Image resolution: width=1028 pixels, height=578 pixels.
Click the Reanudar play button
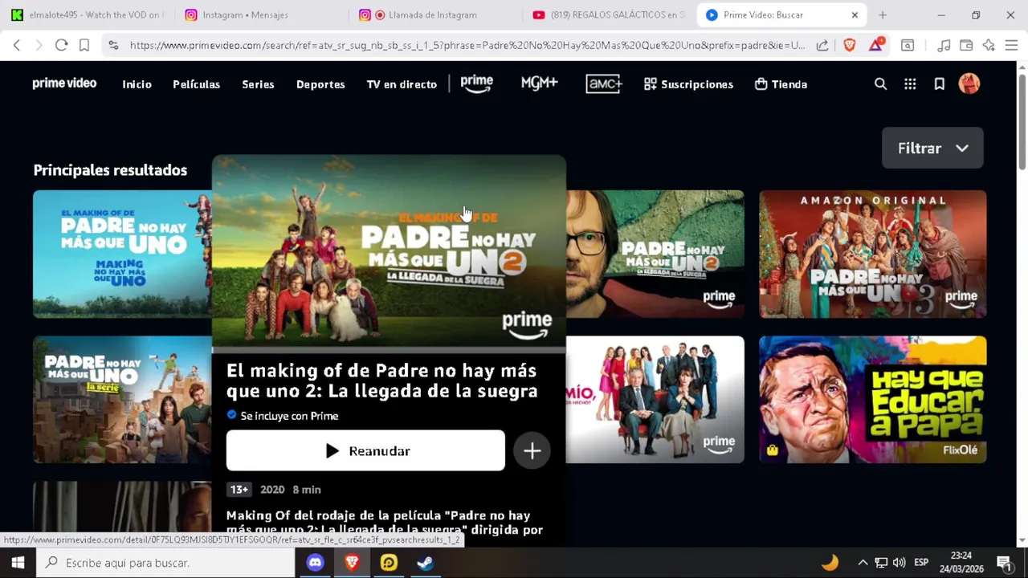[x=365, y=451]
